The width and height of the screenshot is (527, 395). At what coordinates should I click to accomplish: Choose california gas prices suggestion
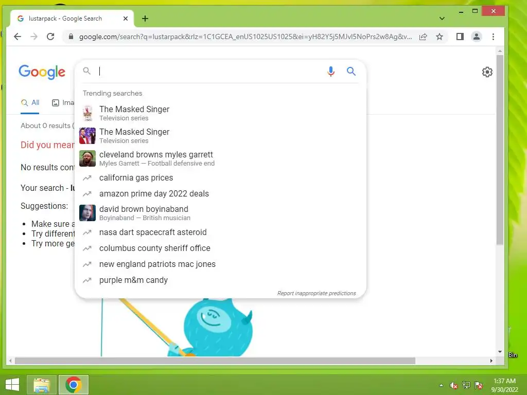coord(220,177)
